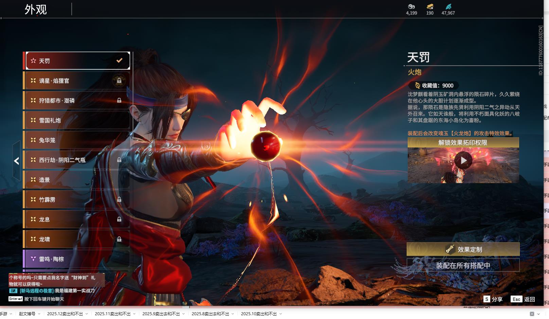Click the S 分享 share button

[493, 299]
